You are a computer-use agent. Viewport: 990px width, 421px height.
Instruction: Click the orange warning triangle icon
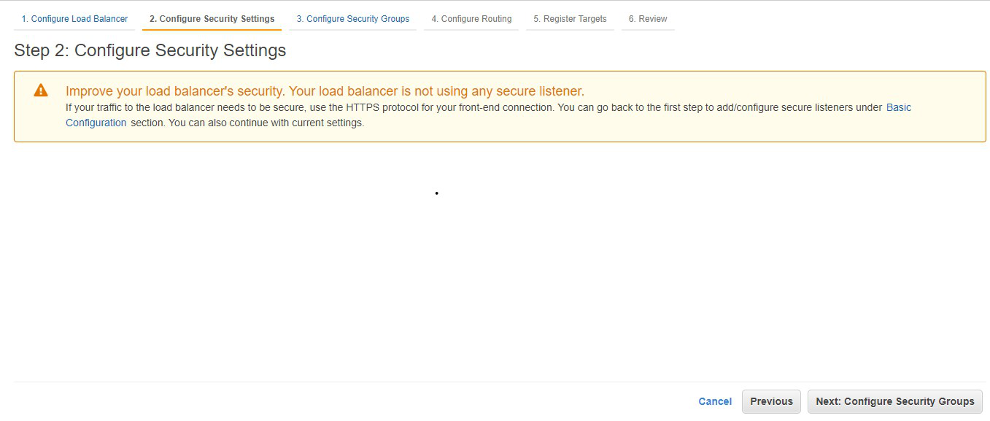(x=41, y=90)
